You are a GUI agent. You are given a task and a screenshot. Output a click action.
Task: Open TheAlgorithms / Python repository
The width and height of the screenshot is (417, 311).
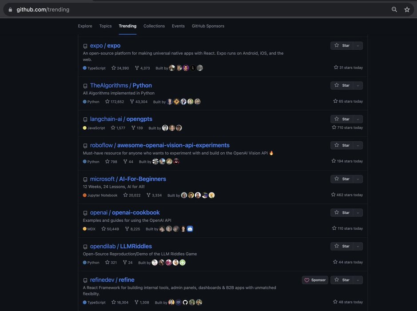121,85
